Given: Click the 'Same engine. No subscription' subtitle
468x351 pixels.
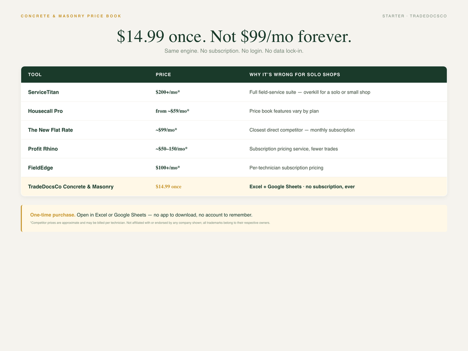Looking at the screenshot, I should click(234, 51).
